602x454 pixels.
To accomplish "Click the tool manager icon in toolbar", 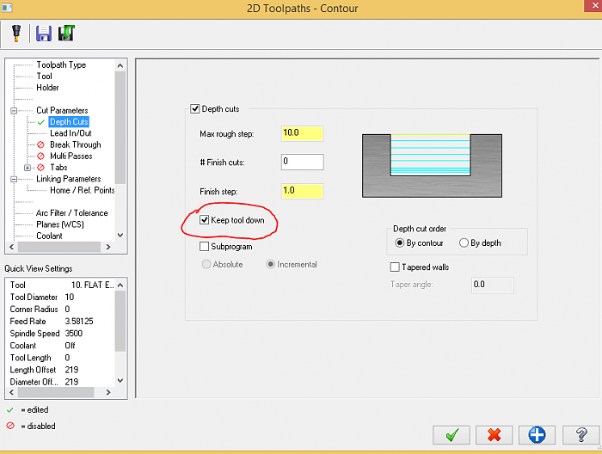I will pos(16,34).
